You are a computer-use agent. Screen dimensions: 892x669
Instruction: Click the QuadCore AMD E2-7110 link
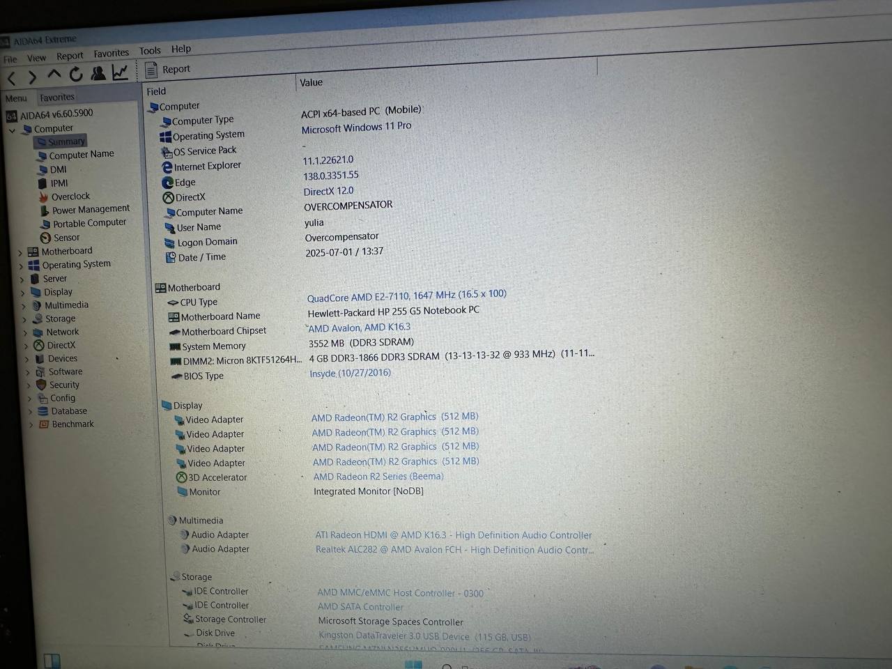tap(406, 295)
